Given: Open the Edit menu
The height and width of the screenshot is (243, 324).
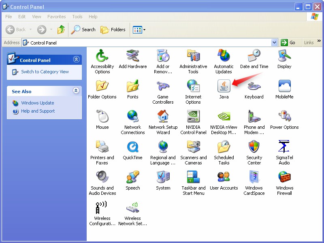Looking at the screenshot, I should pos(22,17).
